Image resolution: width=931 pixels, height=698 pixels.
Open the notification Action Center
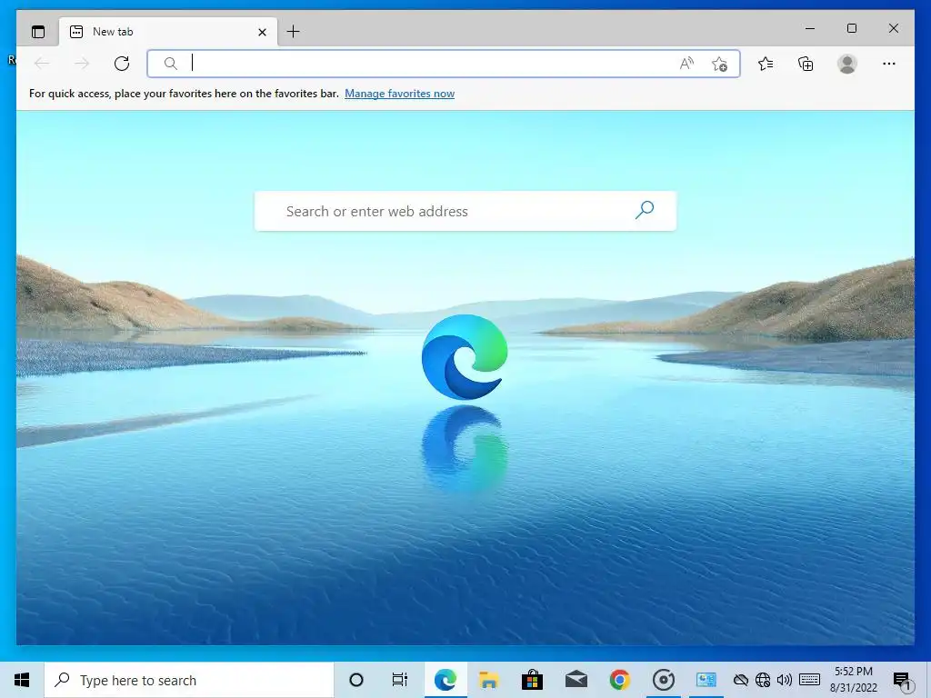click(x=903, y=680)
